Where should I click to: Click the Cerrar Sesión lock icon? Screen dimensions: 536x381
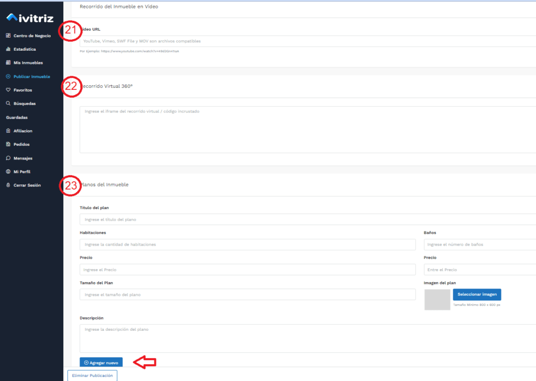click(x=8, y=185)
